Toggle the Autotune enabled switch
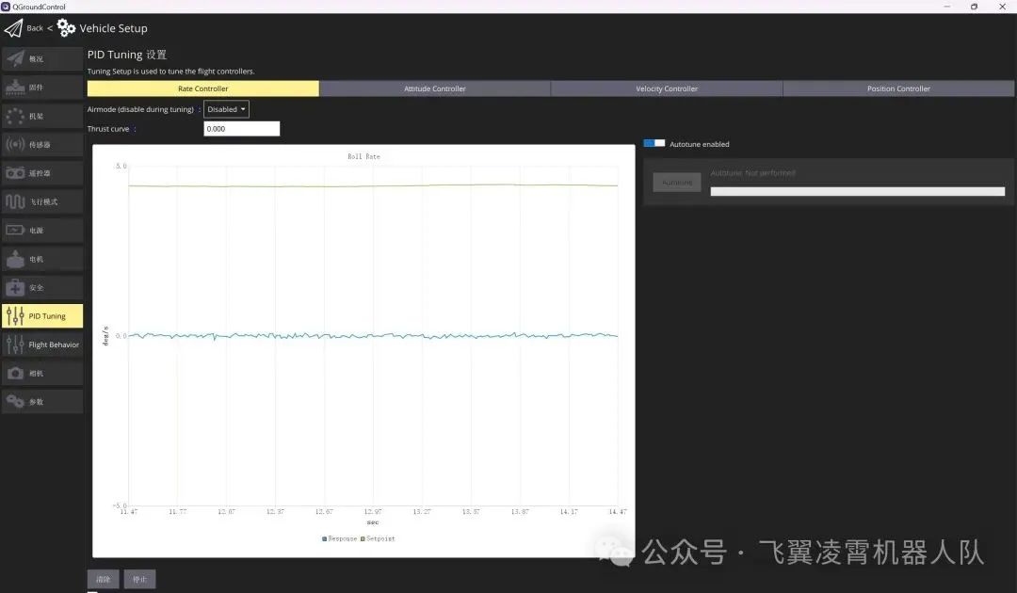Viewport: 1017px width, 593px height. pyautogui.click(x=654, y=144)
